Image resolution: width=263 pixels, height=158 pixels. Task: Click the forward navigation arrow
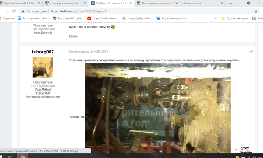coord(7,11)
